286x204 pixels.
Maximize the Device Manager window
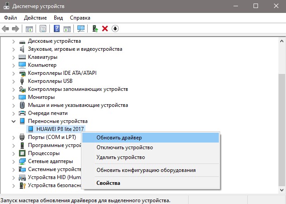click(256, 6)
